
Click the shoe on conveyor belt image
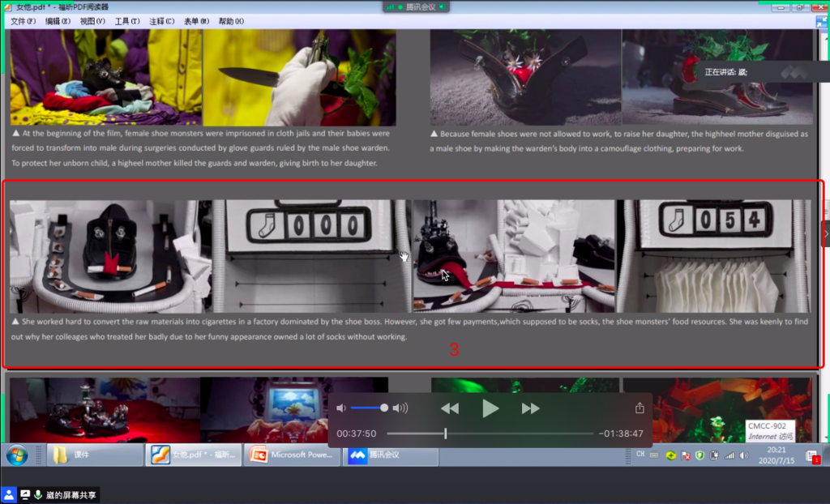(110, 256)
